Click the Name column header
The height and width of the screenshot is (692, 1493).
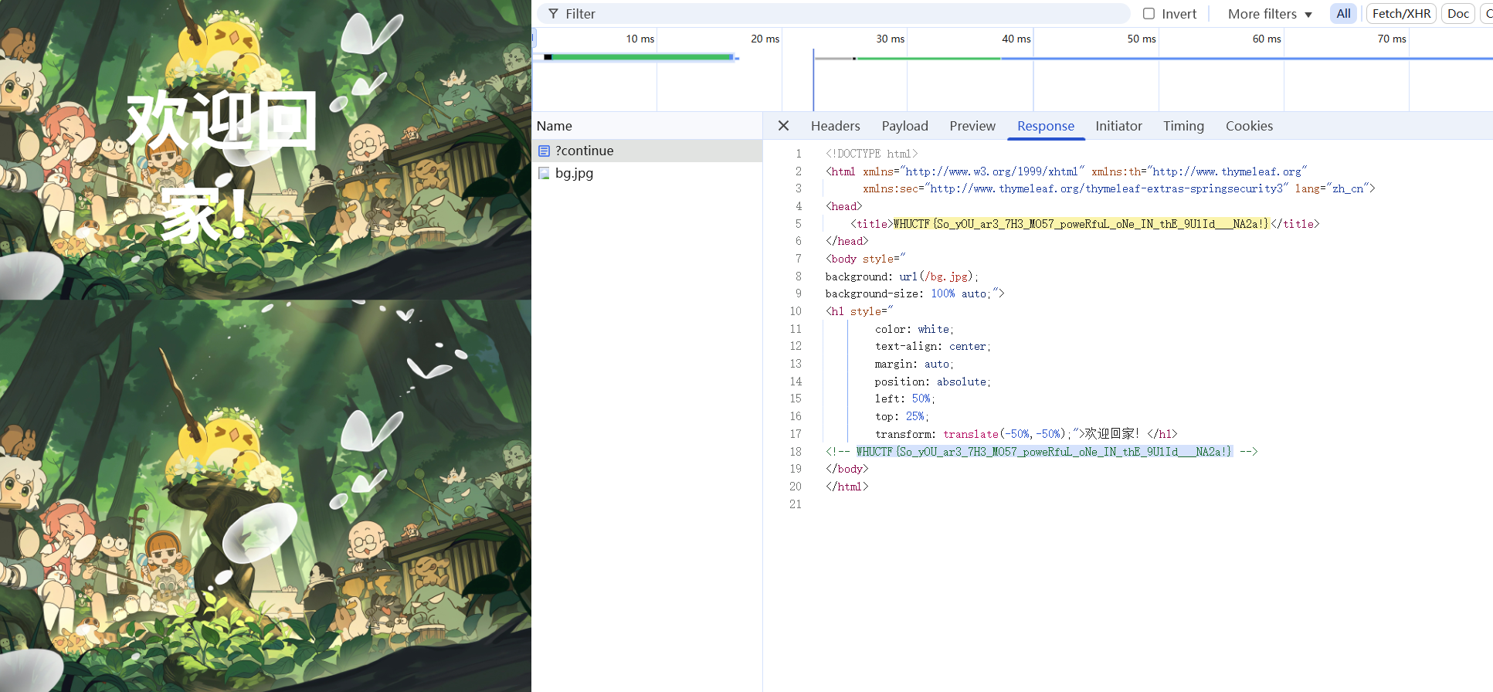pos(555,126)
